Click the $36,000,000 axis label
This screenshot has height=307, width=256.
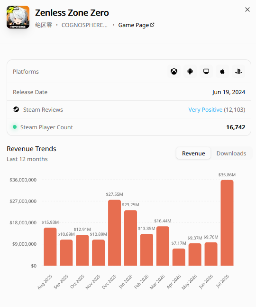point(23,180)
